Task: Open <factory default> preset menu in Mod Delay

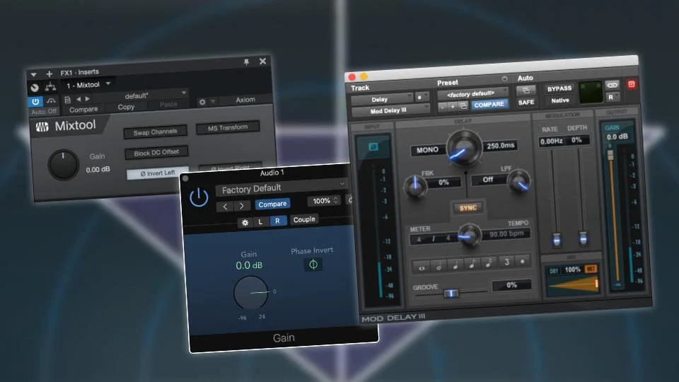Action: coord(472,93)
